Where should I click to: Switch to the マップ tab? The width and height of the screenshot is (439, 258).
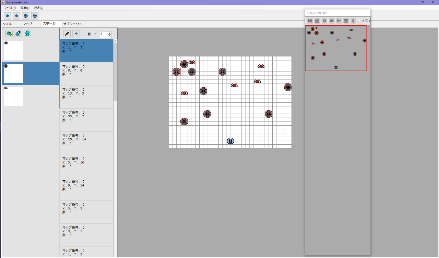click(27, 24)
